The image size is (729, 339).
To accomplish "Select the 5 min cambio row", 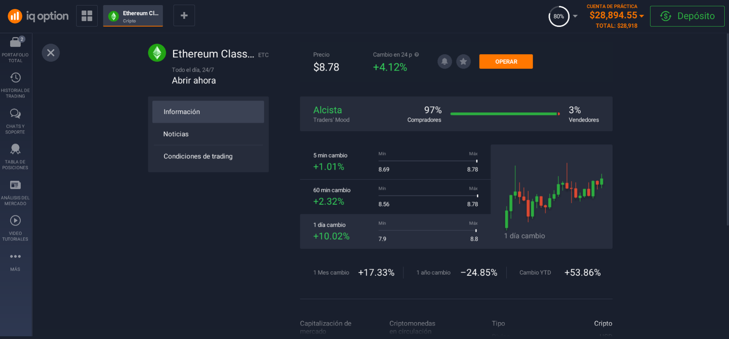I will click(x=395, y=162).
